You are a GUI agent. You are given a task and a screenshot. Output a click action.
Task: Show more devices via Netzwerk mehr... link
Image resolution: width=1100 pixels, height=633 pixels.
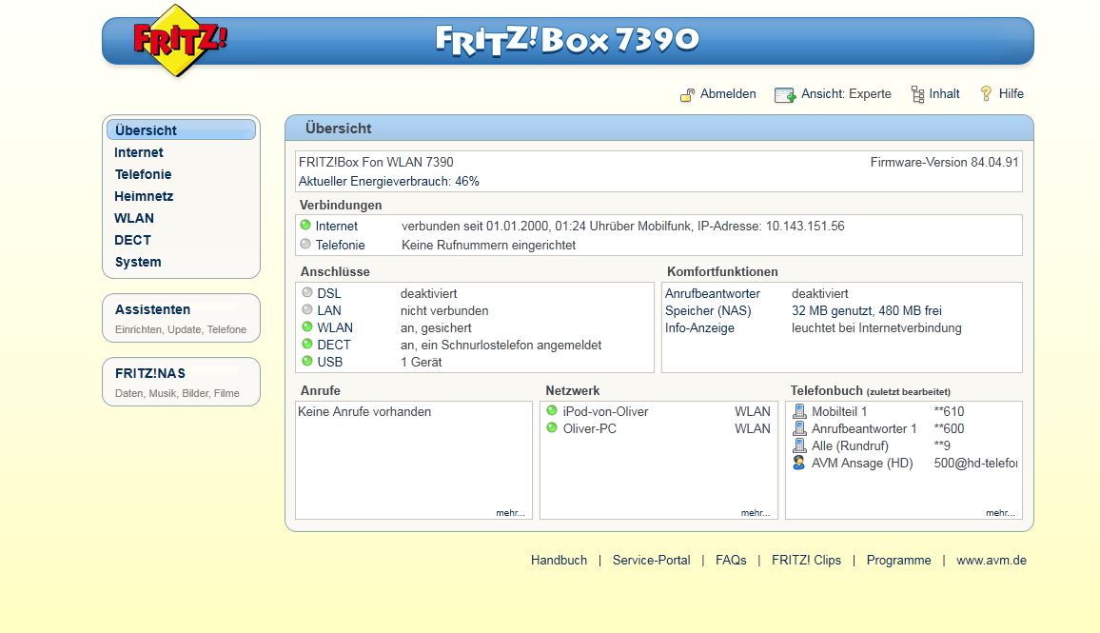coord(756,513)
